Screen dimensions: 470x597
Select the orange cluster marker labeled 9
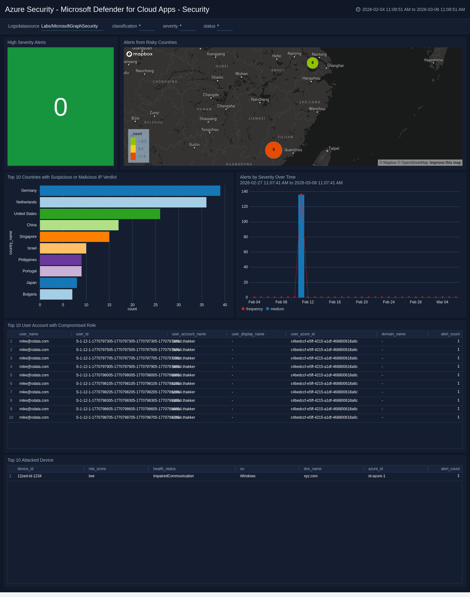(274, 150)
